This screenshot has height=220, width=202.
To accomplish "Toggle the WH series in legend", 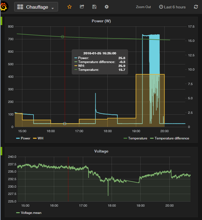I will tap(40, 138).
